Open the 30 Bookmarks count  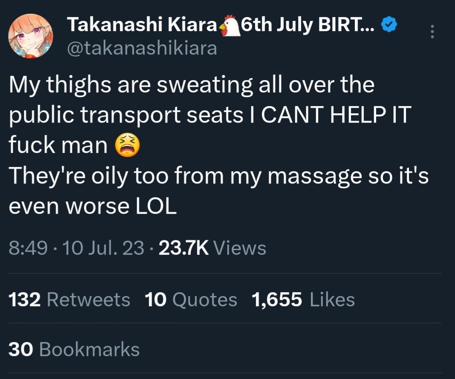pos(74,349)
